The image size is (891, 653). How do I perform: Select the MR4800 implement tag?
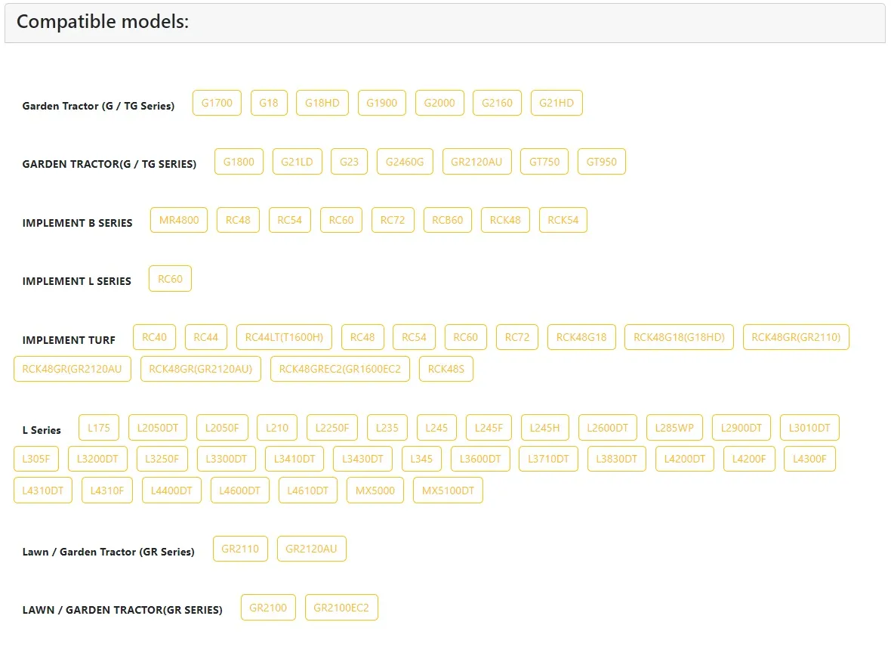(x=179, y=220)
